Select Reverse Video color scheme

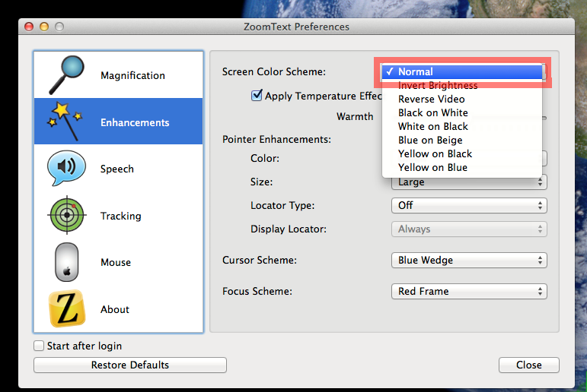[x=431, y=99]
